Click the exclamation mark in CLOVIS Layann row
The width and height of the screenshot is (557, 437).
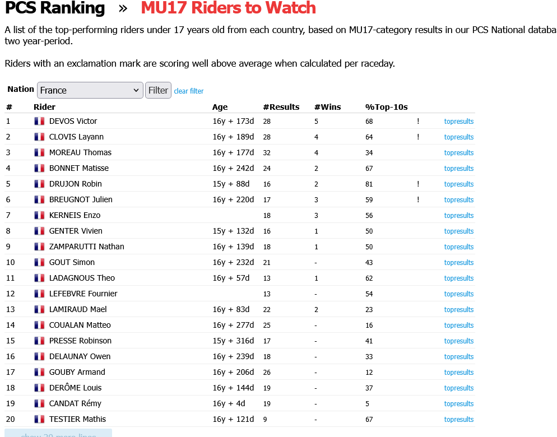click(x=418, y=137)
